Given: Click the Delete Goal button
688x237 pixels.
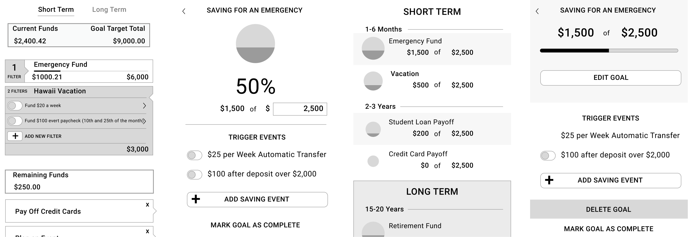Looking at the screenshot, I should (x=608, y=209).
